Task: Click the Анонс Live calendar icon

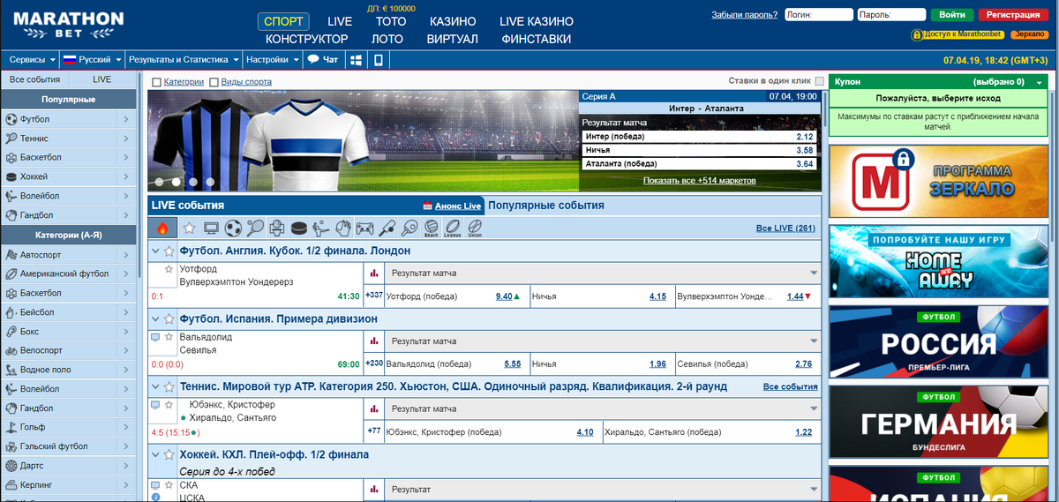Action: (429, 206)
